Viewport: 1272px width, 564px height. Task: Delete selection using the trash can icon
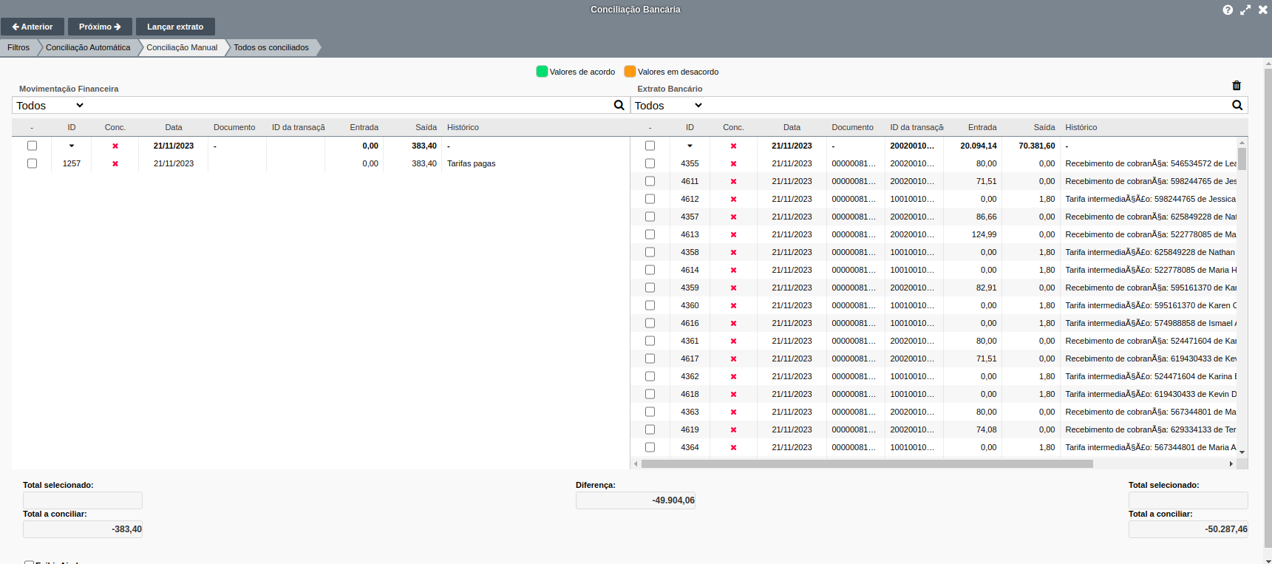click(x=1237, y=86)
